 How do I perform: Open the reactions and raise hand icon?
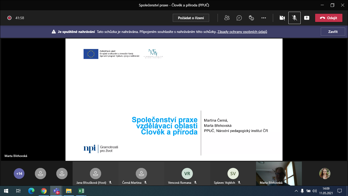(251, 18)
